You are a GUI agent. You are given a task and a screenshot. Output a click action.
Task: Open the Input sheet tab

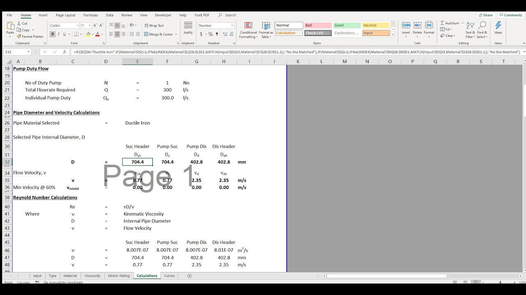point(37,276)
